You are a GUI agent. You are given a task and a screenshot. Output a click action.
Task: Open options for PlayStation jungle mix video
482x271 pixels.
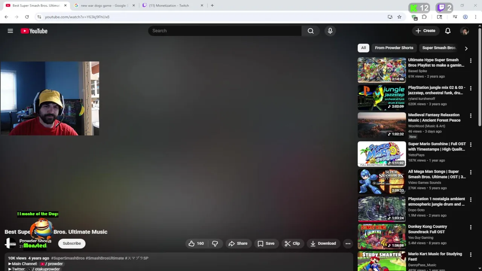coord(471,88)
